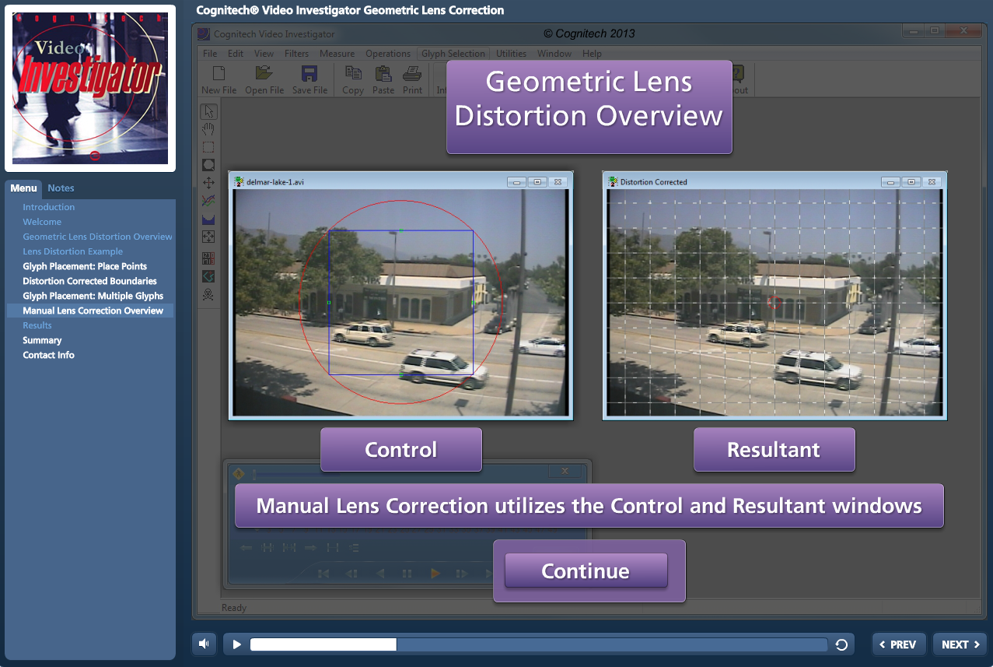This screenshot has width=993, height=667.
Task: Switch to the Menu tab
Action: pyautogui.click(x=23, y=188)
